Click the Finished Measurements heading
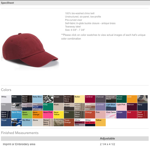This screenshot has width=150, height=148. pyautogui.click(x=20, y=133)
